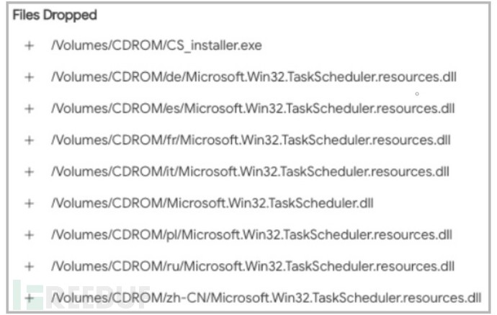Image resolution: width=497 pixels, height=315 pixels.
Task: Select the /Volumes/CDROM/zh-CN/ resources.dll path
Action: [266, 298]
